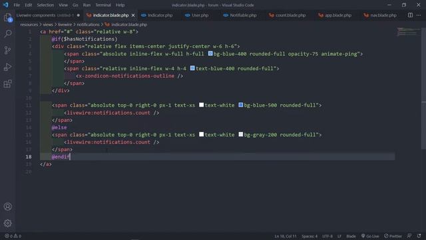Screen dimensions: 426x240
Task: Open the Accounts menu icon
Action: tap(7, 207)
